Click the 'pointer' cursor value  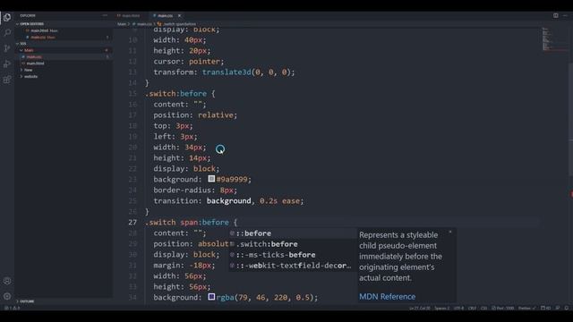coord(204,62)
